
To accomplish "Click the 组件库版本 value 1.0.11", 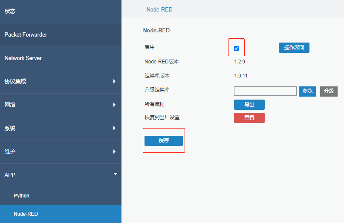I will point(241,76).
